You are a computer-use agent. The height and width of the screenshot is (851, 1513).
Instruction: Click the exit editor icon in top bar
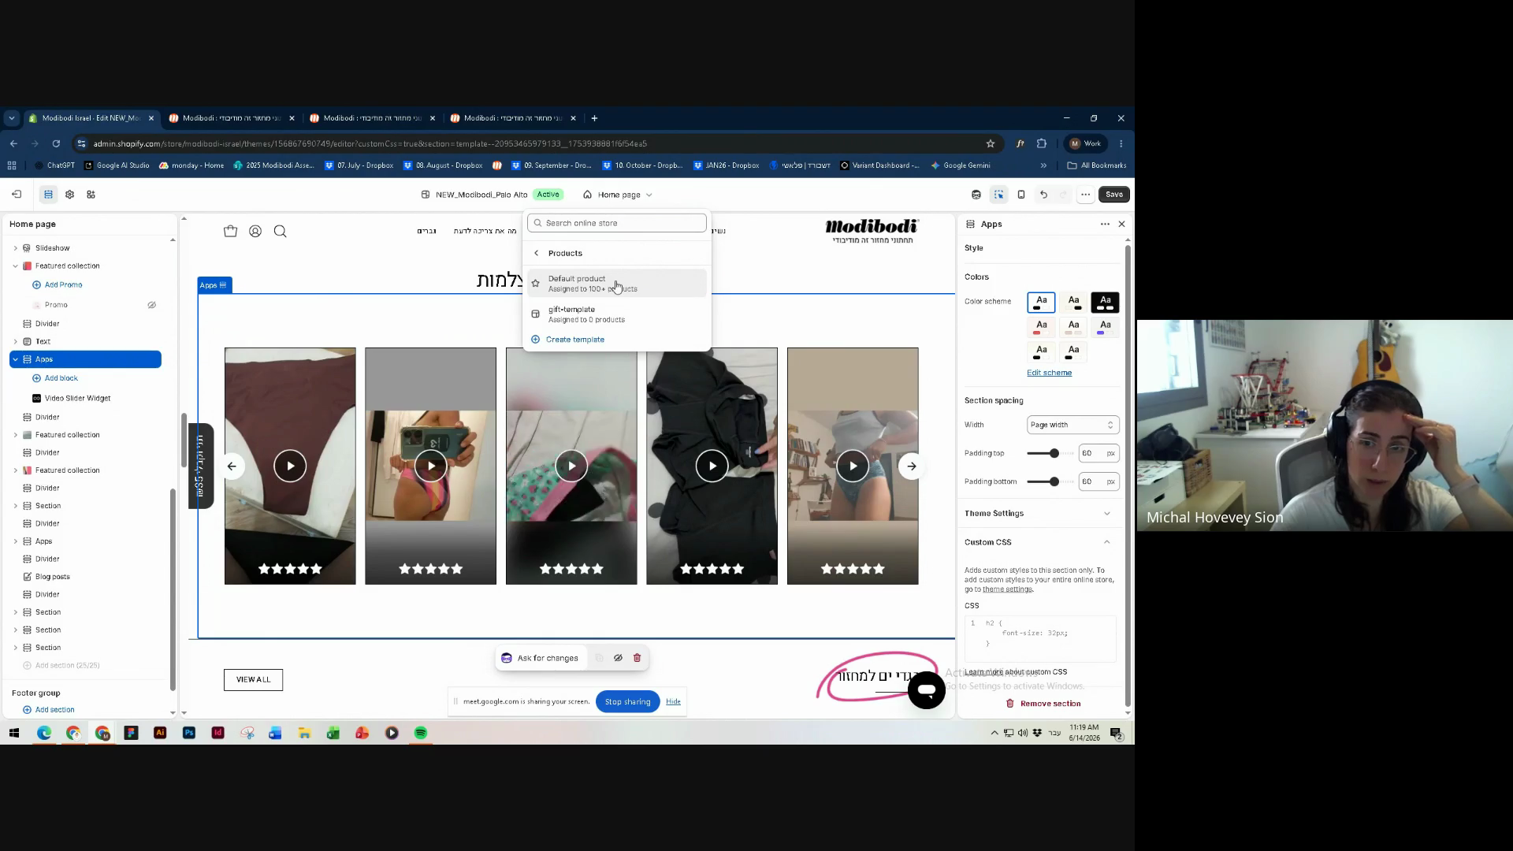pos(17,195)
